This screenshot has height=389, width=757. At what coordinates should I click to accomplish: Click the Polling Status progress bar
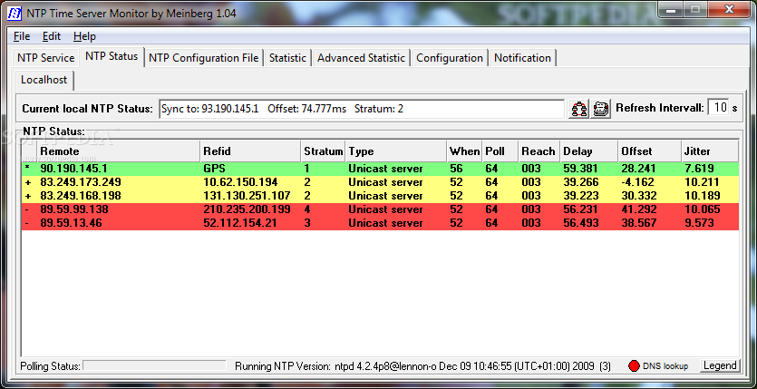tap(154, 365)
